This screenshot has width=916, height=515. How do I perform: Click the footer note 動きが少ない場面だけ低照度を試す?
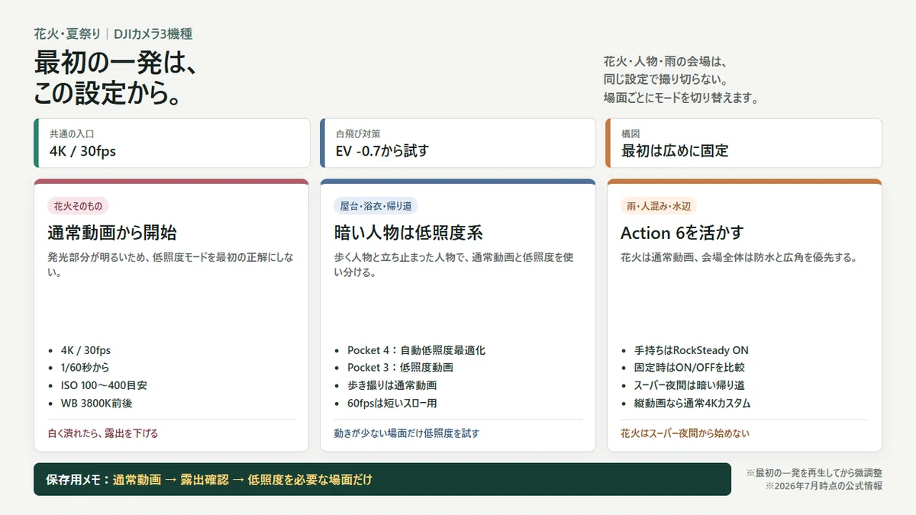(406, 433)
